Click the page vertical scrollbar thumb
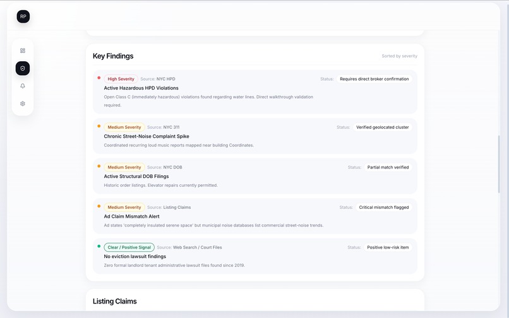Viewport: 509px width, 318px height. click(x=499, y=164)
